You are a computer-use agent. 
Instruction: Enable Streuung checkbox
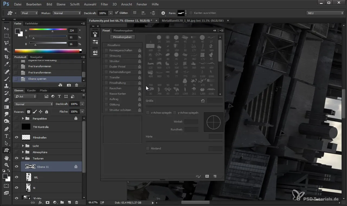[106, 56]
